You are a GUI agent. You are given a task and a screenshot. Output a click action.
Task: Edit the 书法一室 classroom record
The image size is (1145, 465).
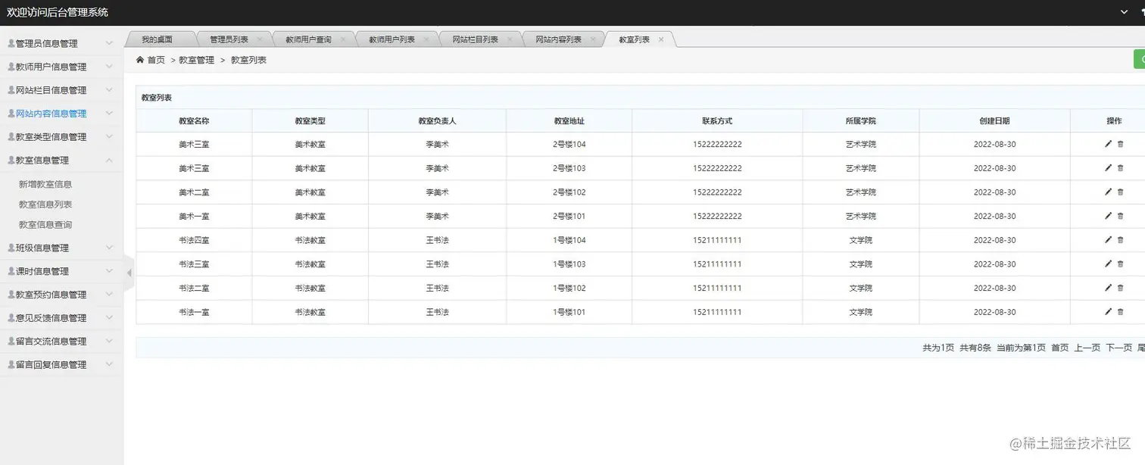(1108, 312)
